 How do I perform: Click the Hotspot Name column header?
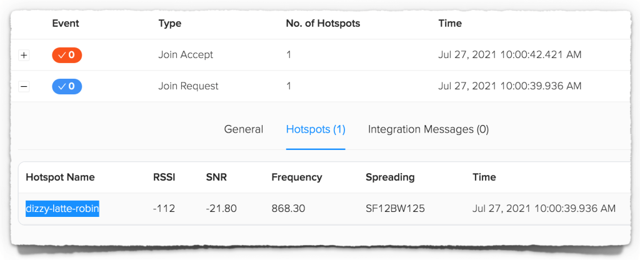pos(60,177)
